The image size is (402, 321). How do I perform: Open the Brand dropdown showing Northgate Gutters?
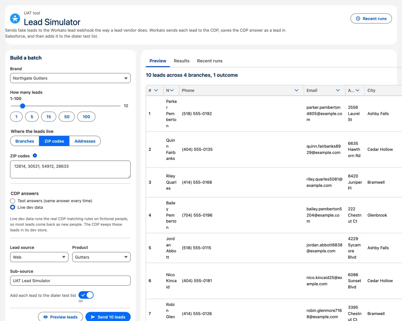[x=70, y=78]
